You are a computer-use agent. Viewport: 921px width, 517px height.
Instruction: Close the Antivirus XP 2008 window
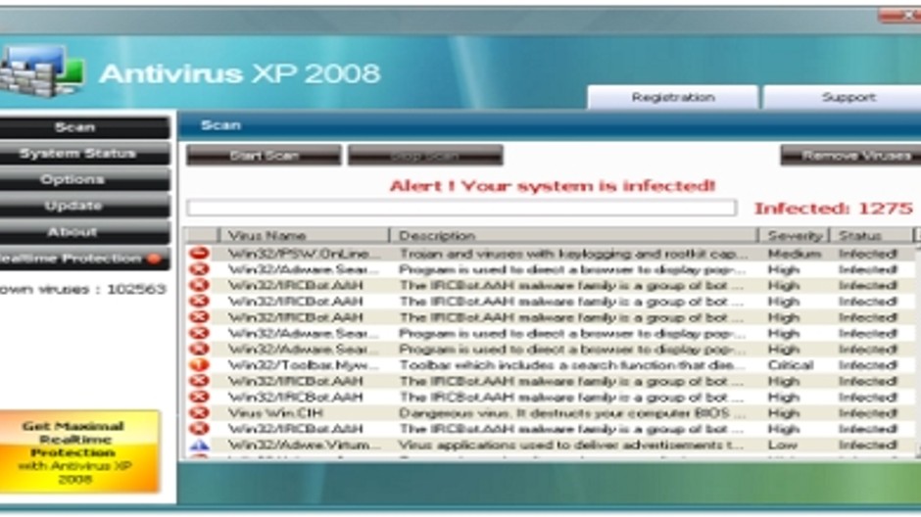(901, 16)
